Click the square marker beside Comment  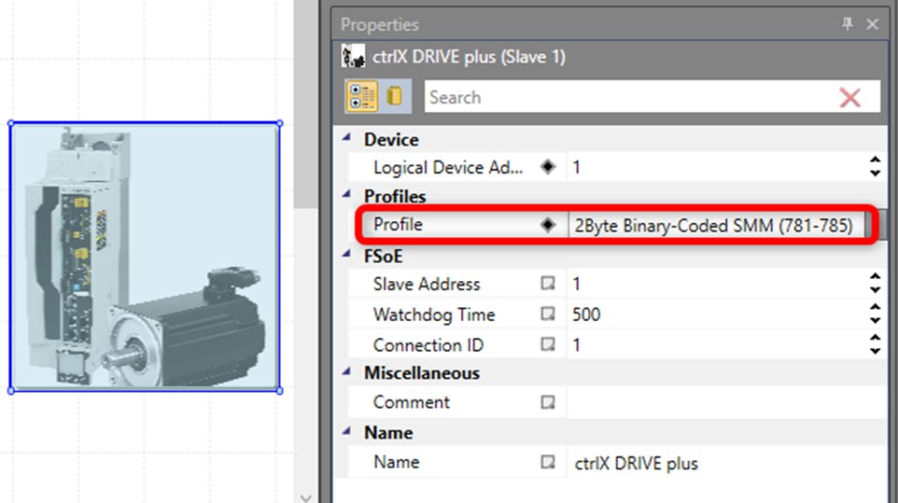coord(548,402)
